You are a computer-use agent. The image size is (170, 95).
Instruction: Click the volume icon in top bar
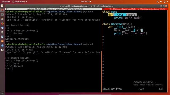coord(161,2)
